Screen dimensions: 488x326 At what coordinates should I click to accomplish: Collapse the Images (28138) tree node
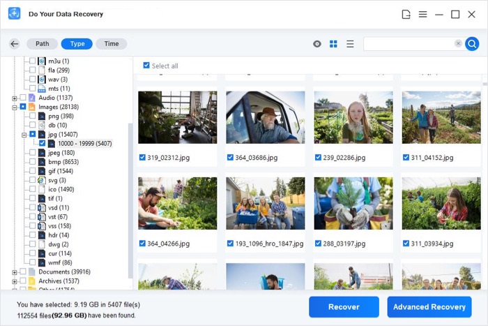click(x=15, y=108)
